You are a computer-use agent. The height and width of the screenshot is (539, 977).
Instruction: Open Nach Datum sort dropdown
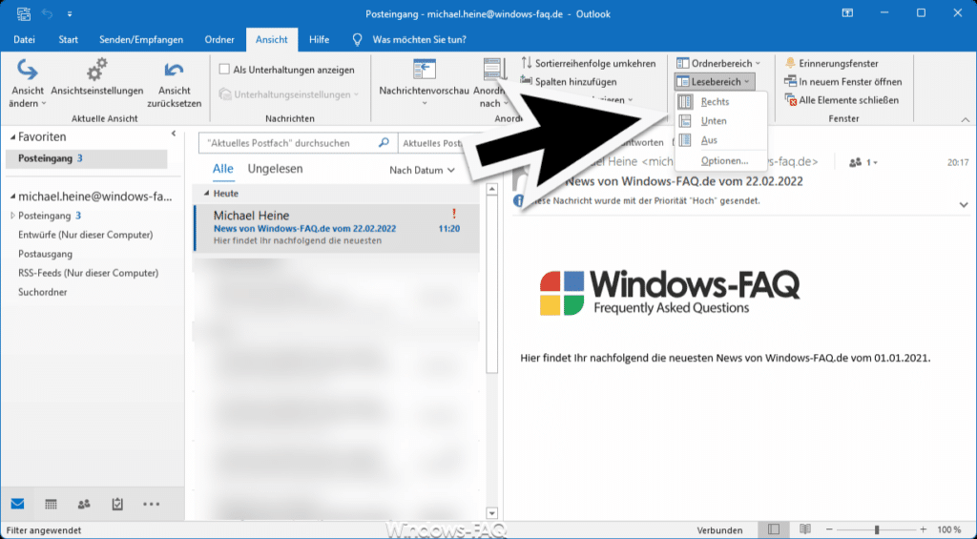click(422, 170)
